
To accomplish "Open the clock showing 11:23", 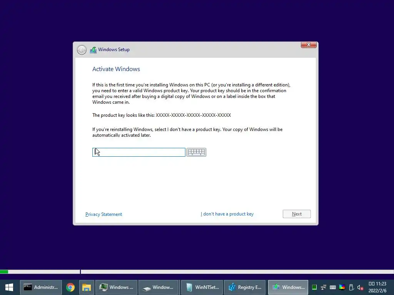I will (377, 287).
